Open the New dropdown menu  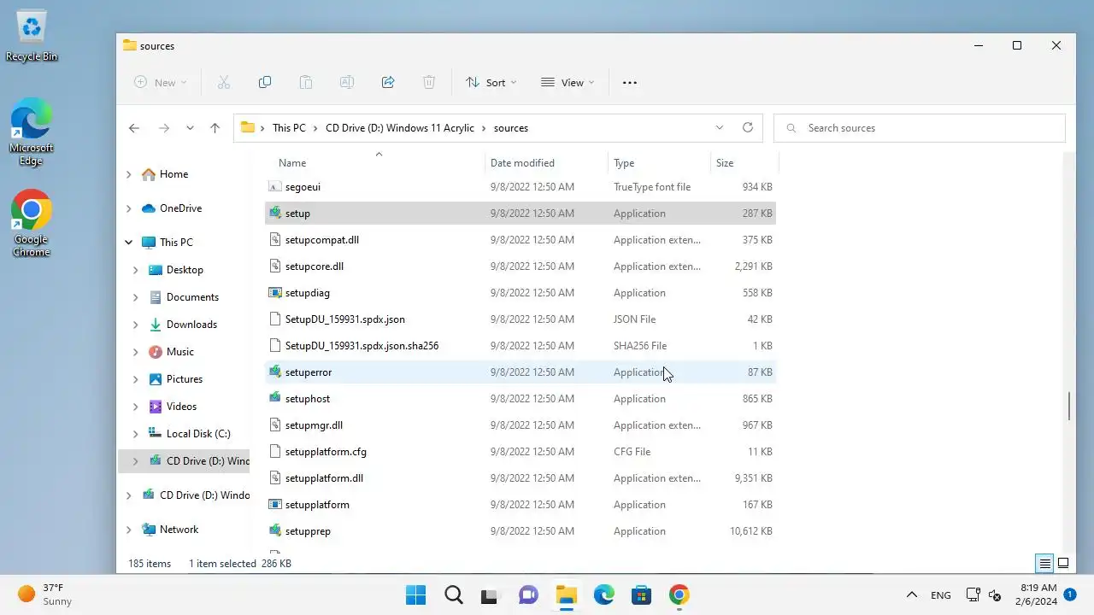point(160,83)
